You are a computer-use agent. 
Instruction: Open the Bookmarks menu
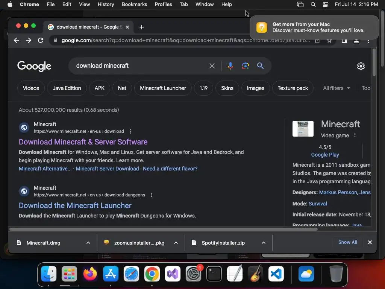pyautogui.click(x=134, y=5)
